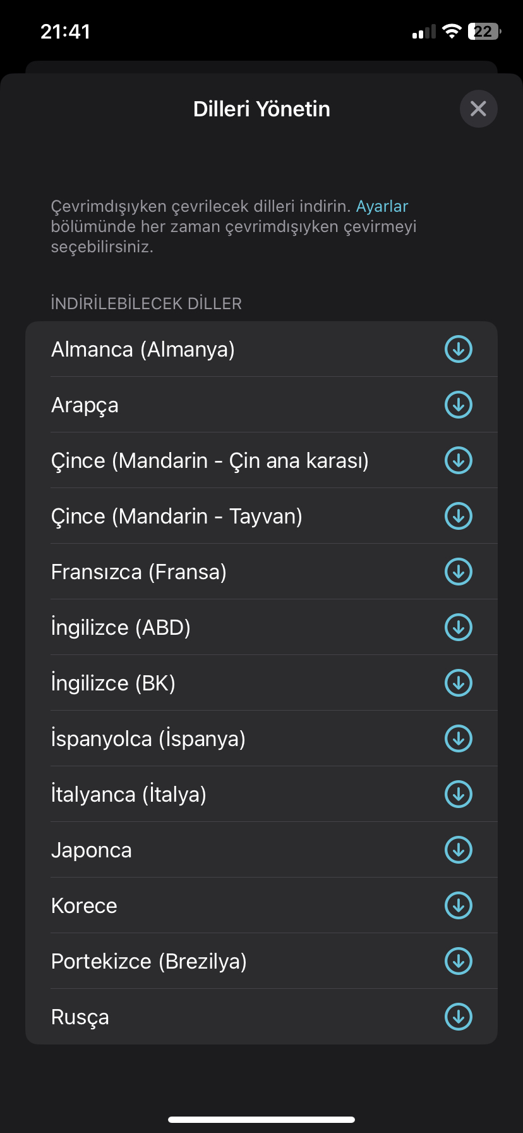523x1133 pixels.
Task: Download the Almanca (Almanya) language
Action: [x=459, y=349]
